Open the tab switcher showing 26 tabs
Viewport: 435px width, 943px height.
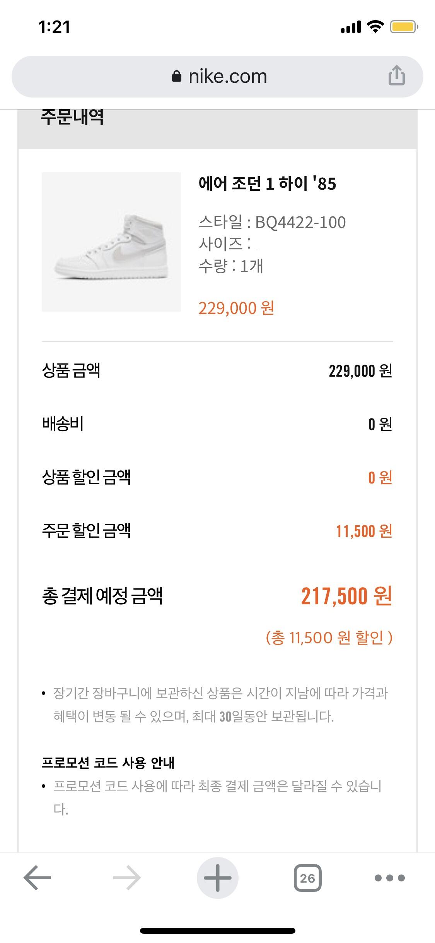click(307, 878)
